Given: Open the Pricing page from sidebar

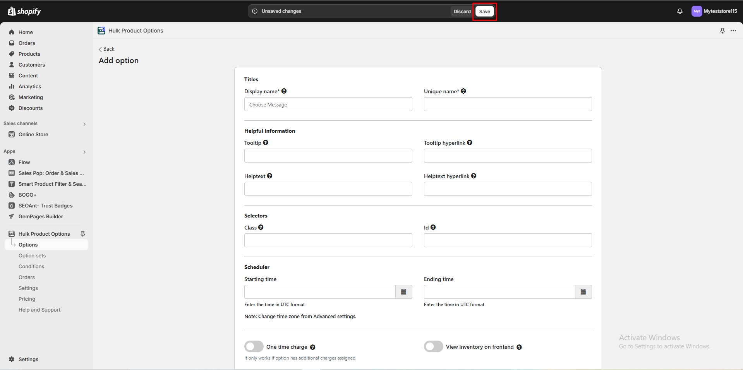Looking at the screenshot, I should [27, 299].
